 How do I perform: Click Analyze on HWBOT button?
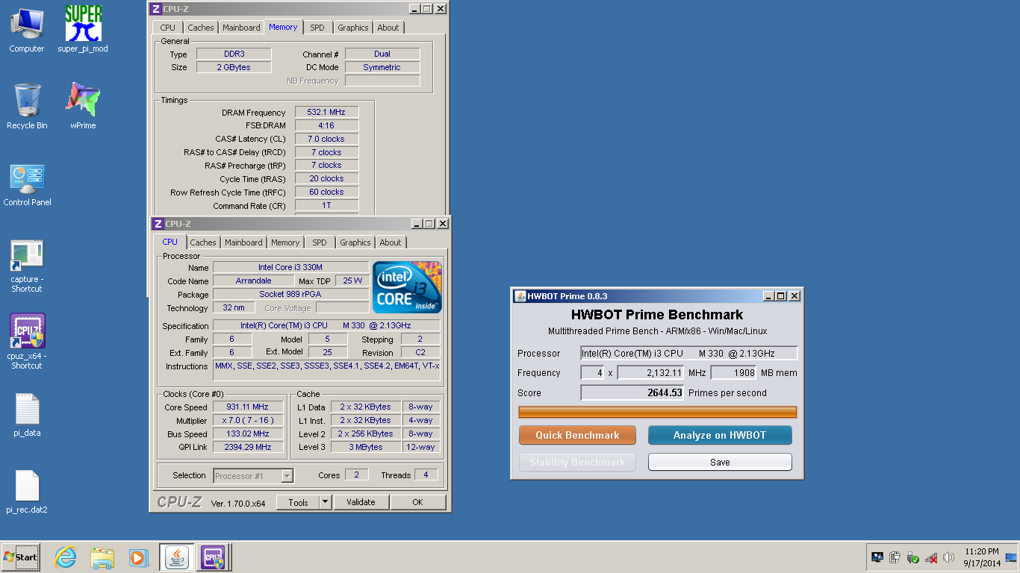pyautogui.click(x=720, y=435)
